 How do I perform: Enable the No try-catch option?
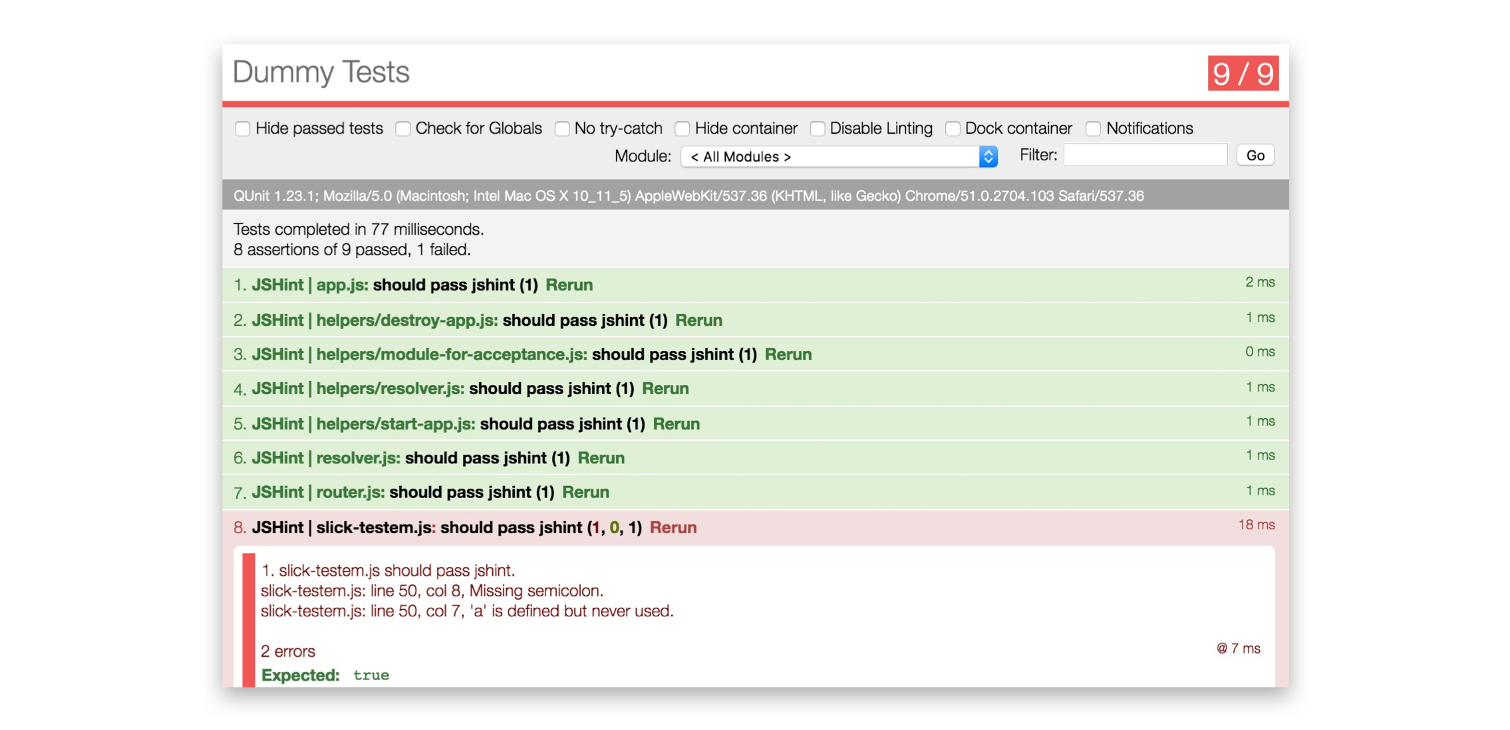(x=562, y=128)
